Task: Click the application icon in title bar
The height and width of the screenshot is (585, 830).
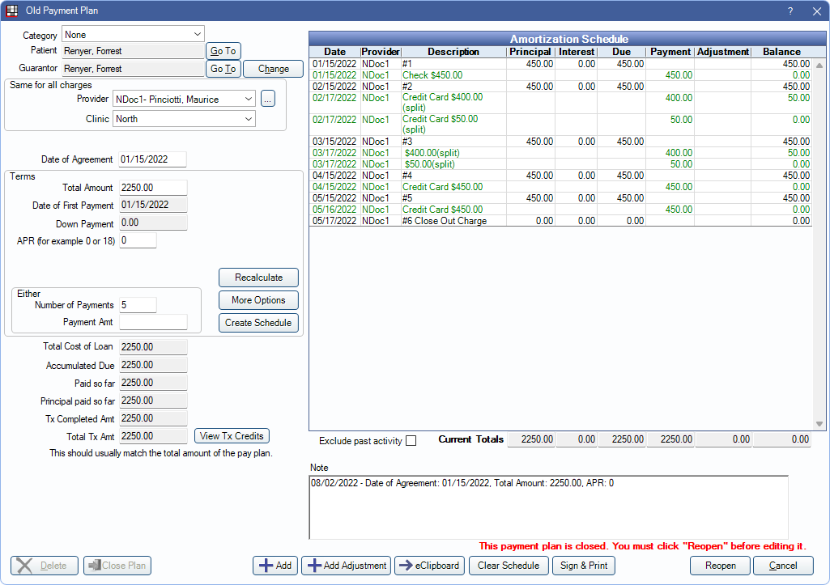Action: pyautogui.click(x=12, y=11)
